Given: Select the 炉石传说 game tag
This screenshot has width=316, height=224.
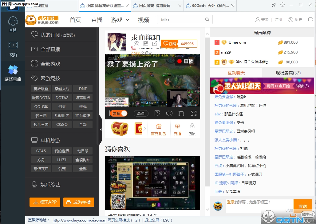Looking at the screenshot, I should click(83, 115).
